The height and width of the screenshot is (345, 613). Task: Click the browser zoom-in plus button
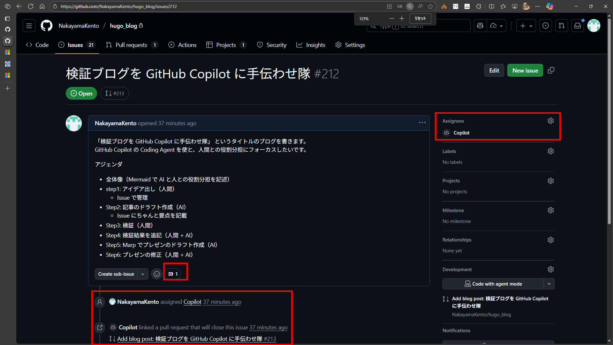tap(402, 19)
